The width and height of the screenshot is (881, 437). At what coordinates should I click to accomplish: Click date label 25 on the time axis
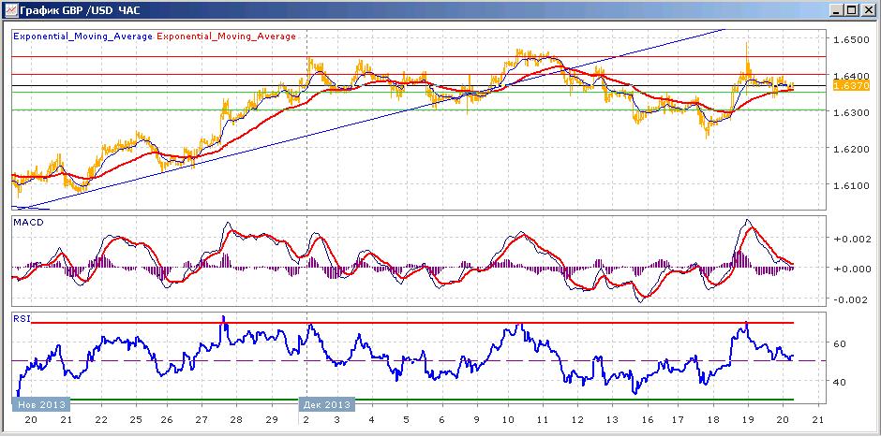click(x=137, y=419)
